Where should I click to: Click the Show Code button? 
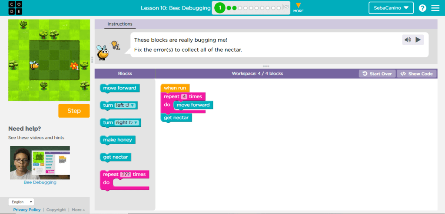(416, 74)
